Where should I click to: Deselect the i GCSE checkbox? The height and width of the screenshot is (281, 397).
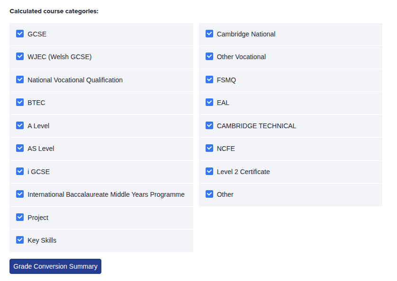click(20, 171)
